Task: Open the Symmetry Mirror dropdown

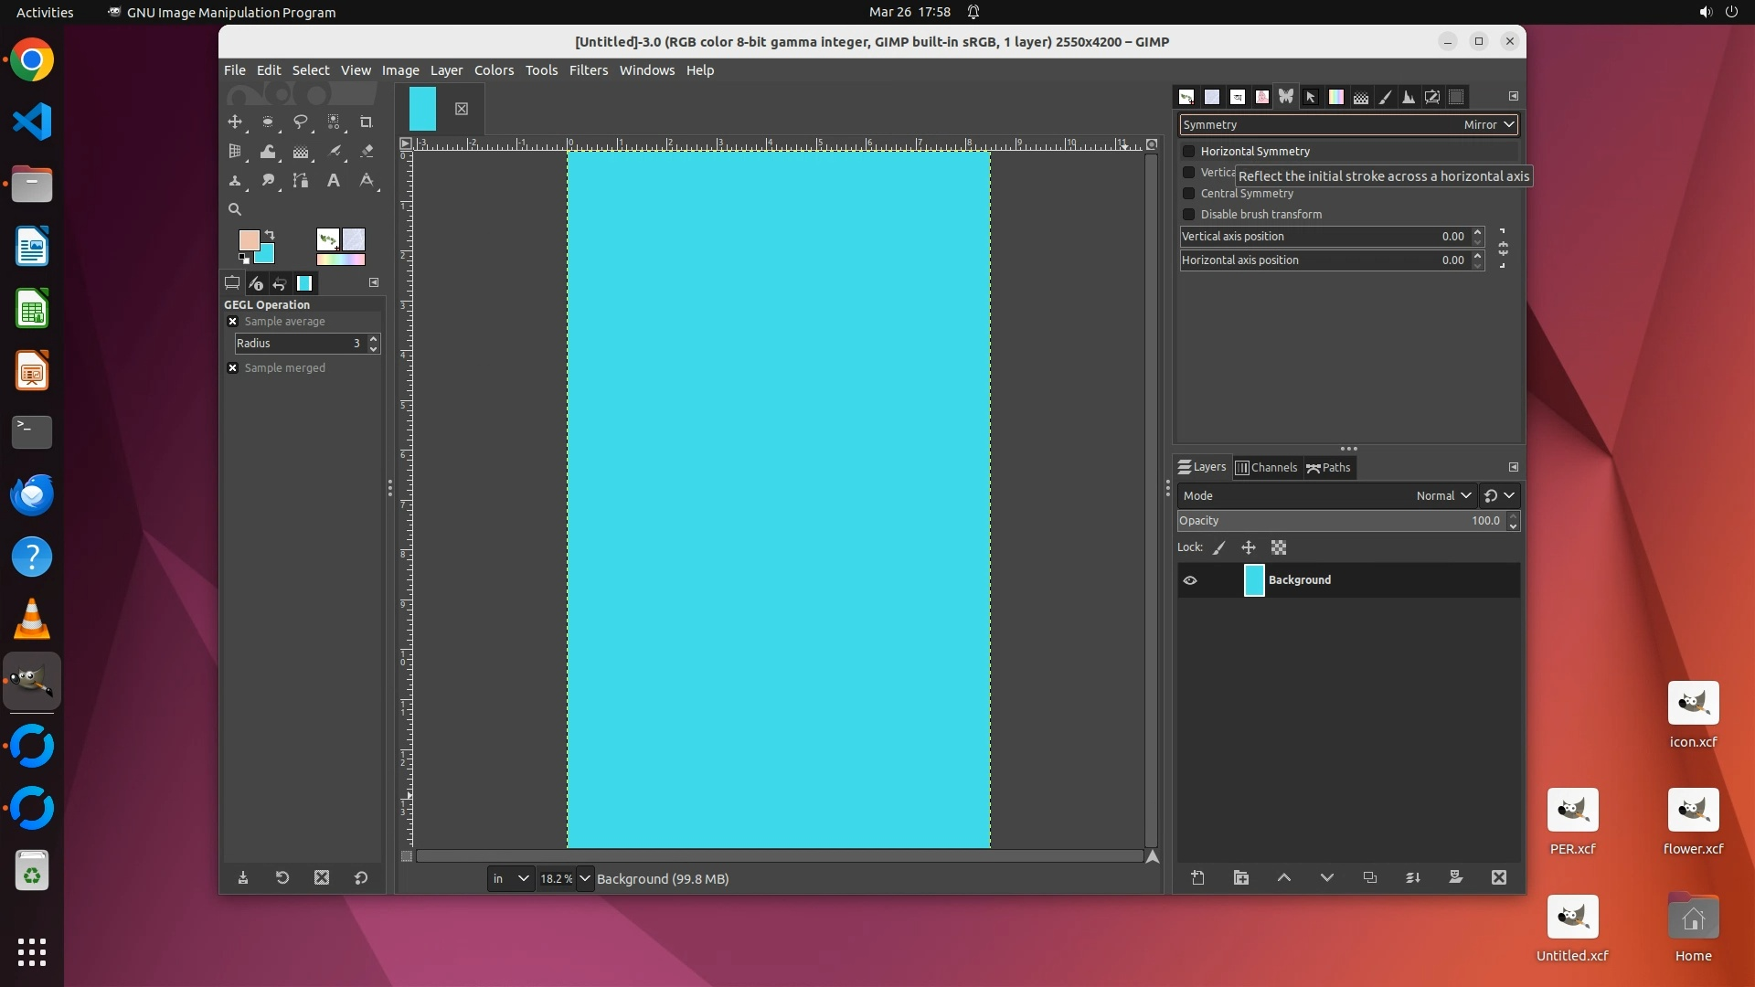Action: tap(1490, 125)
